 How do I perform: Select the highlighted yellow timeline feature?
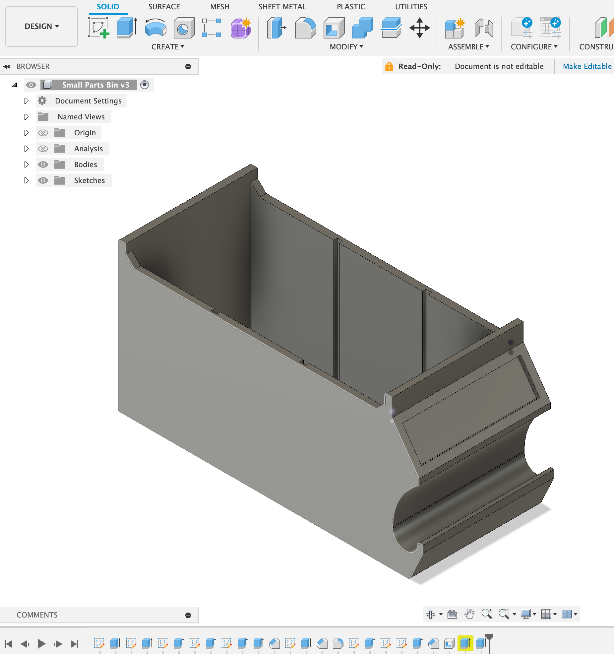[465, 643]
